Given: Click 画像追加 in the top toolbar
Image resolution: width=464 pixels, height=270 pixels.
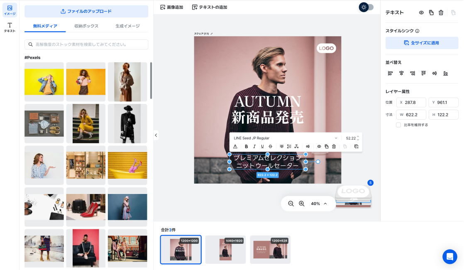Looking at the screenshot, I should 172,7.
